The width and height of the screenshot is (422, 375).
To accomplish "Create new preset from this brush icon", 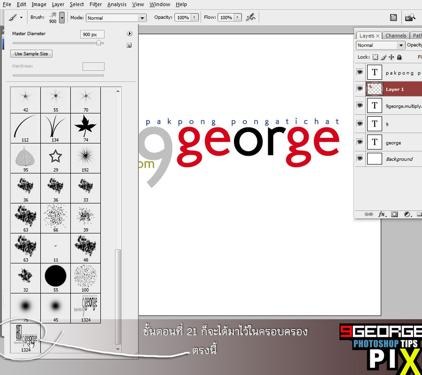I will tap(129, 45).
